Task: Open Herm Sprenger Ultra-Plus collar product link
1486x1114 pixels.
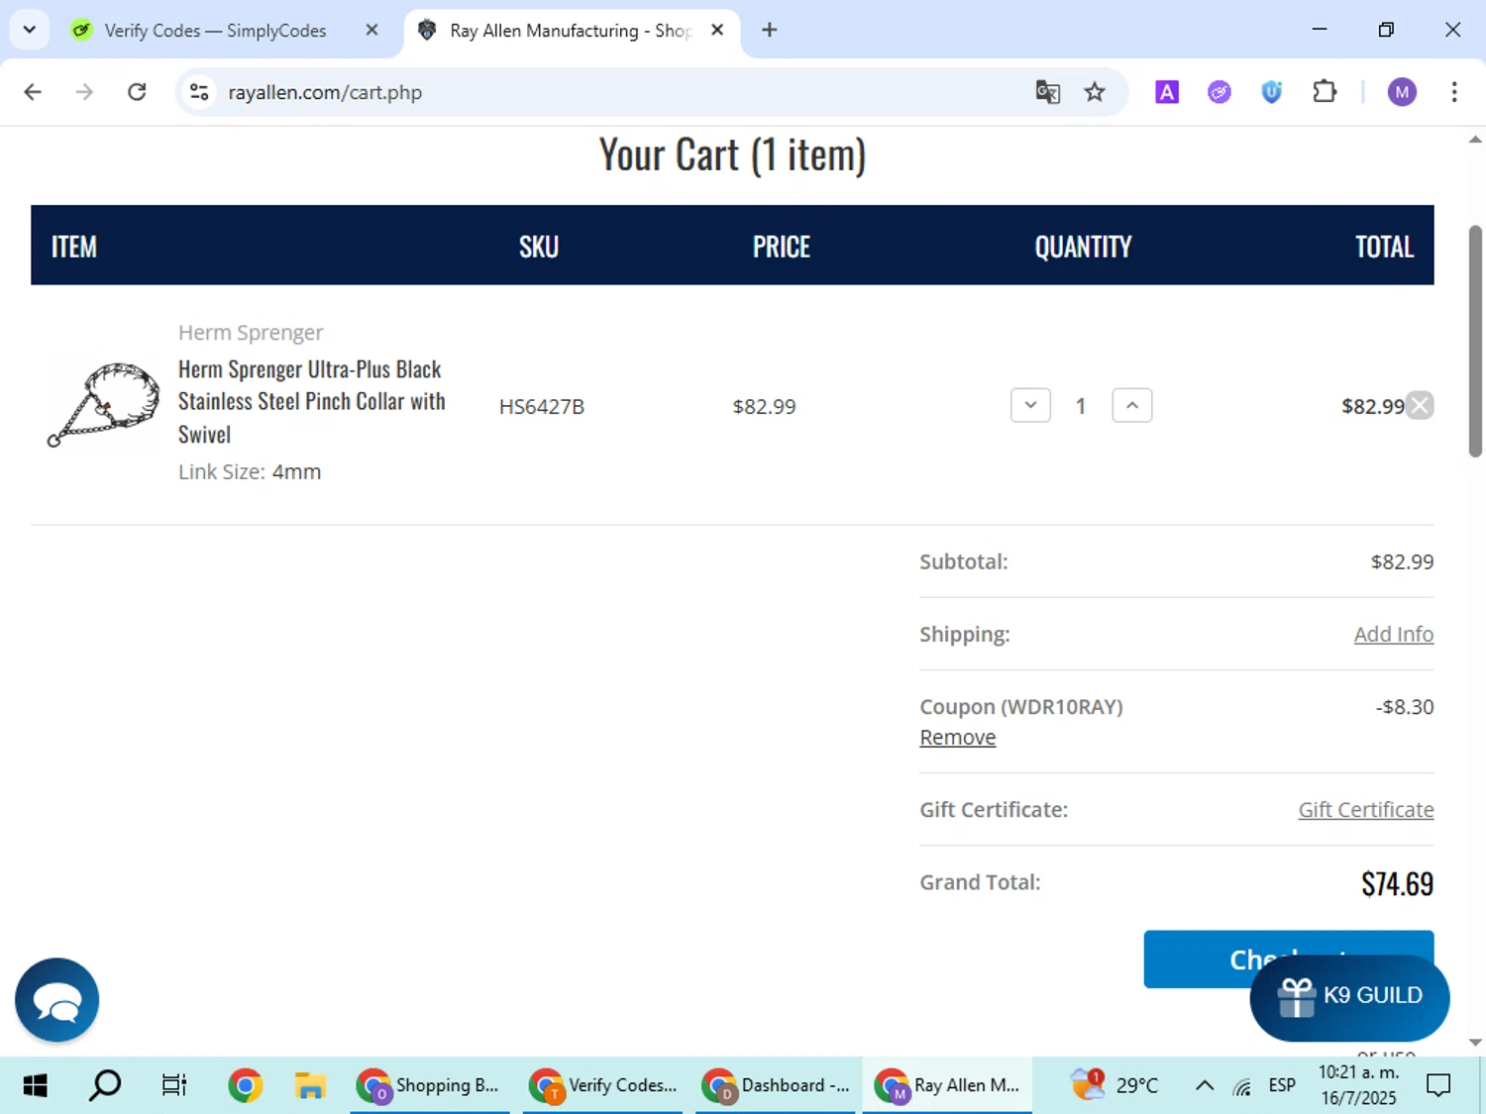Action: [x=311, y=401]
